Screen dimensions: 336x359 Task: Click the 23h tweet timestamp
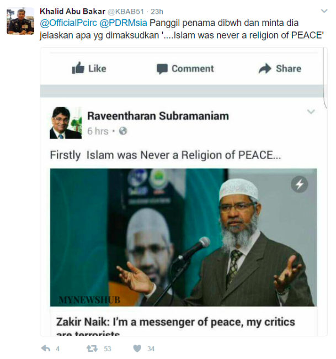click(157, 11)
